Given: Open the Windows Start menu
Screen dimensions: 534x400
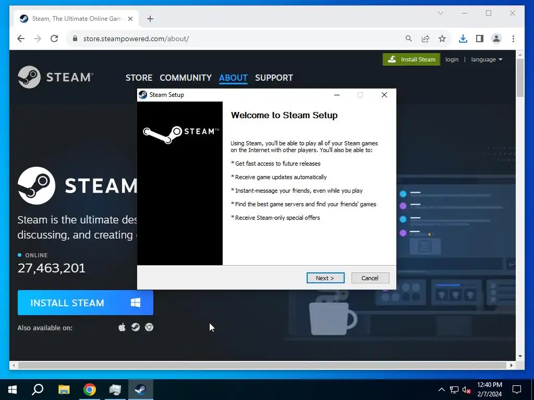Looking at the screenshot, I should click(x=13, y=390).
